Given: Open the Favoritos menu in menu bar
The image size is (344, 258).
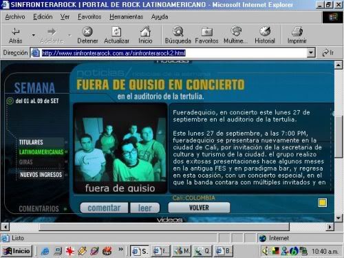Looking at the screenshot, I should point(89,17).
